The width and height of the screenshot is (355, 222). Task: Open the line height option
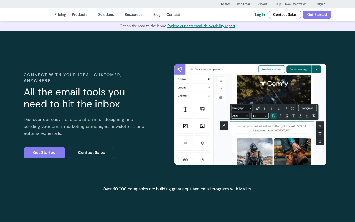click(x=286, y=108)
